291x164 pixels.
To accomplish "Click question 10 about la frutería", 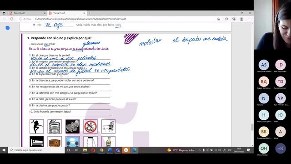I will tap(50, 112).
